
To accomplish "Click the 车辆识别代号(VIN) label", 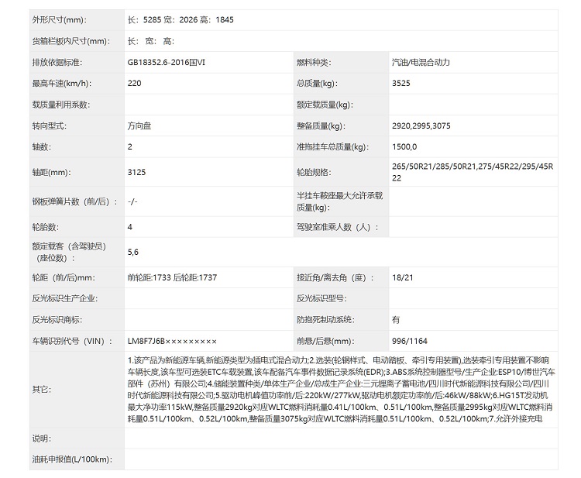I will 73,342.
